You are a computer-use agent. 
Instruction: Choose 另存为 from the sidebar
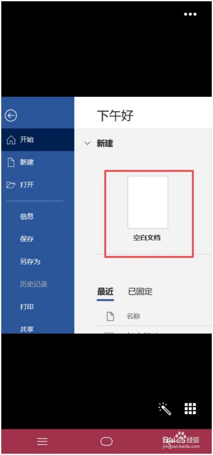(30, 262)
